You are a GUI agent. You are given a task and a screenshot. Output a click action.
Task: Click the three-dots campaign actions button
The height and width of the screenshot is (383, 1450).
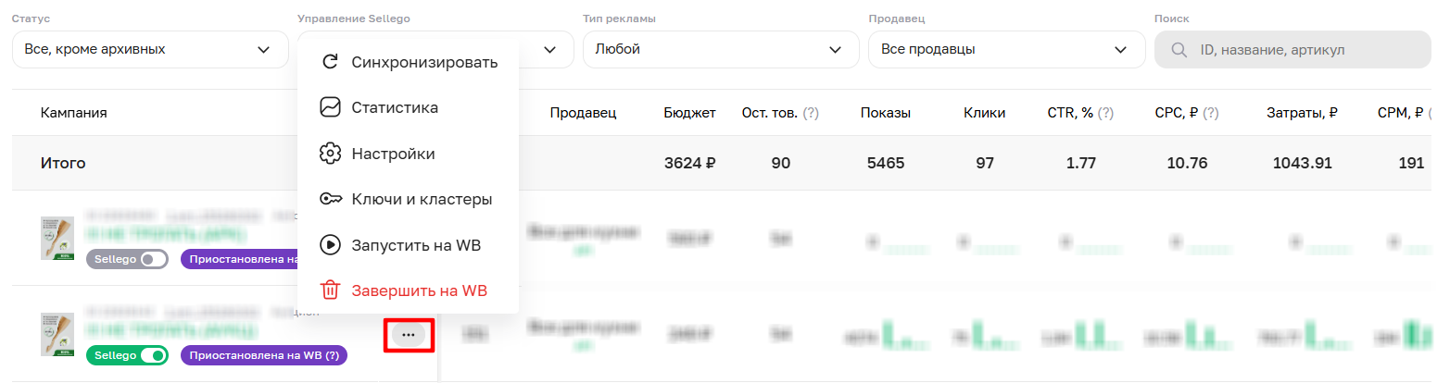[x=409, y=334]
